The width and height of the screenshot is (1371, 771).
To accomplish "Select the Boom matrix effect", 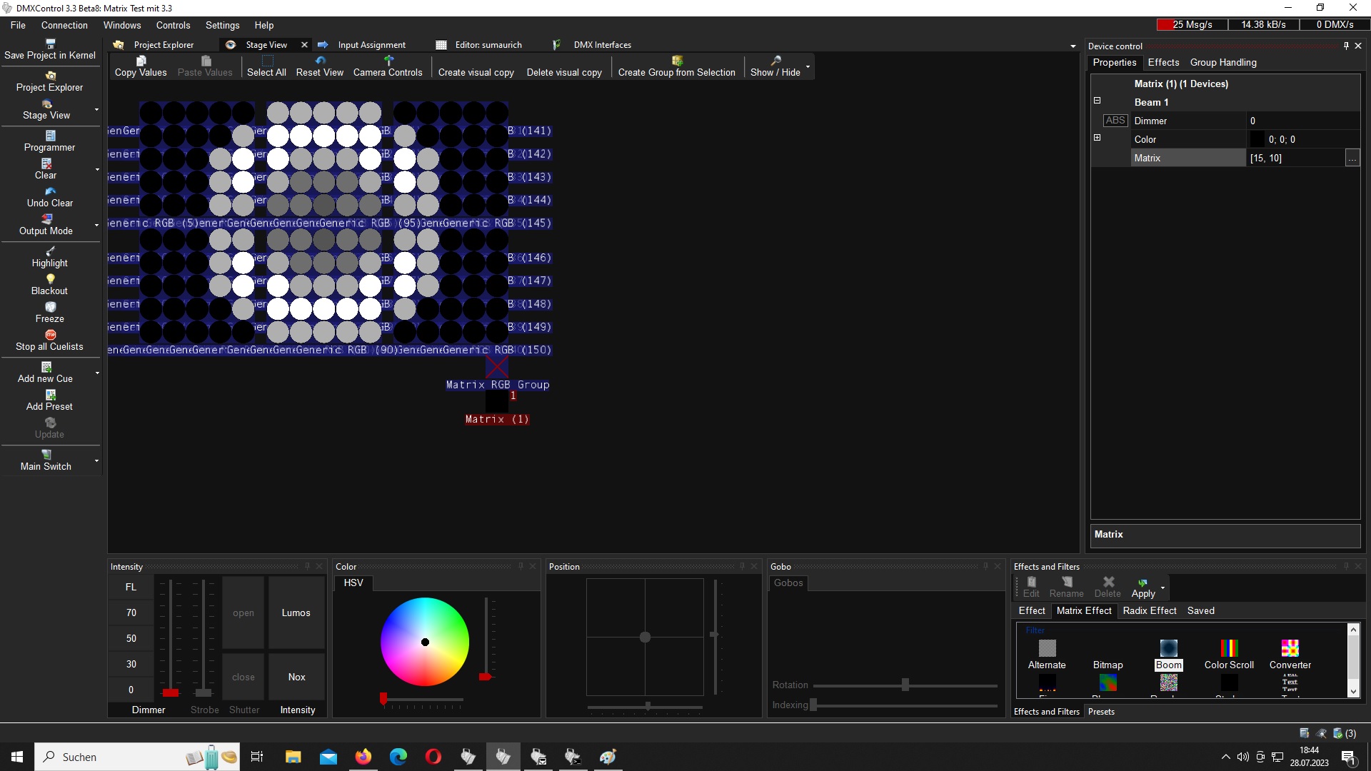I will (x=1168, y=648).
